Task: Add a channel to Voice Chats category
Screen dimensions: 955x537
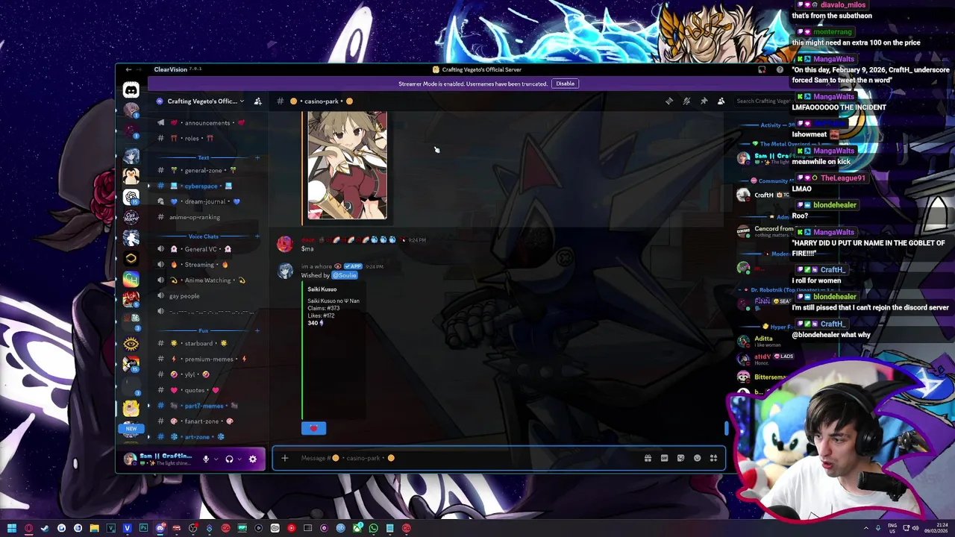Action: point(257,236)
